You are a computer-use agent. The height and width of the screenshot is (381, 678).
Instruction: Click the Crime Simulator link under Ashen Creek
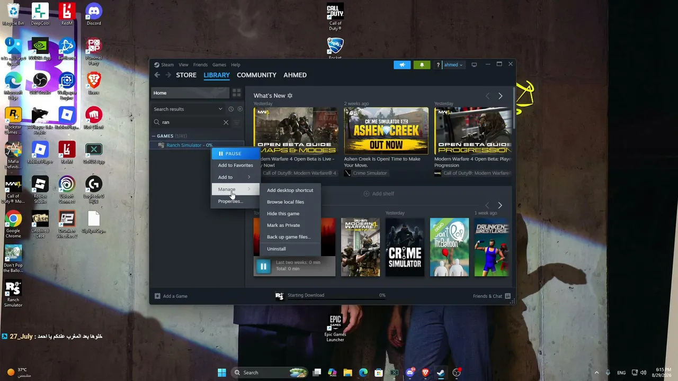click(370, 173)
